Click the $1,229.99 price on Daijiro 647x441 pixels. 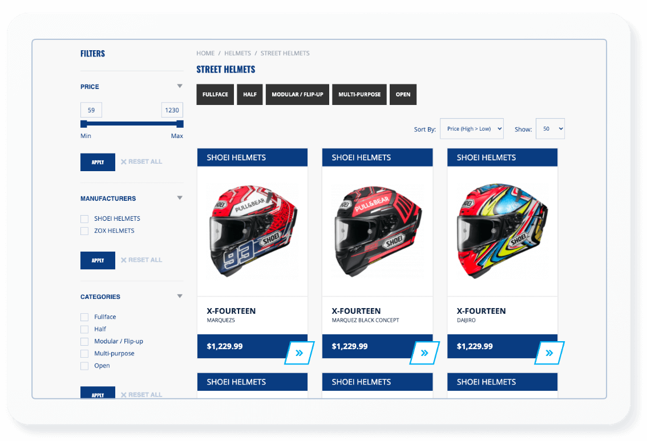475,346
